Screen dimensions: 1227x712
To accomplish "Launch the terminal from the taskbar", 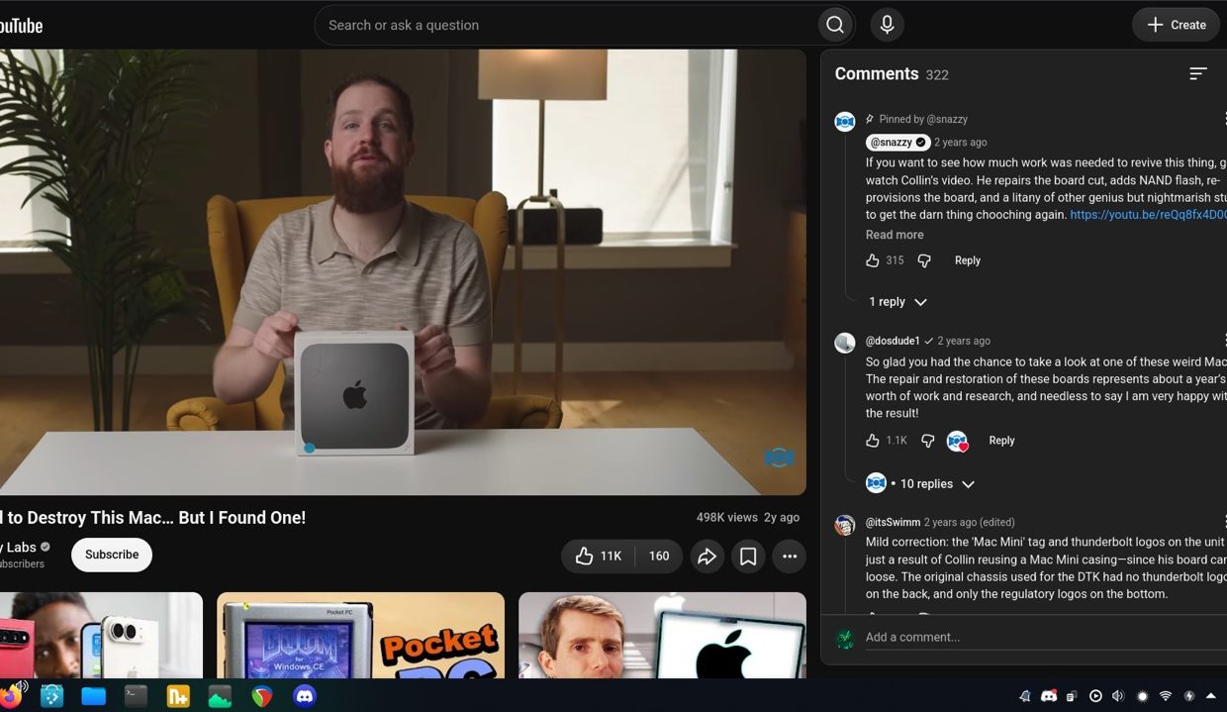I will [x=136, y=696].
